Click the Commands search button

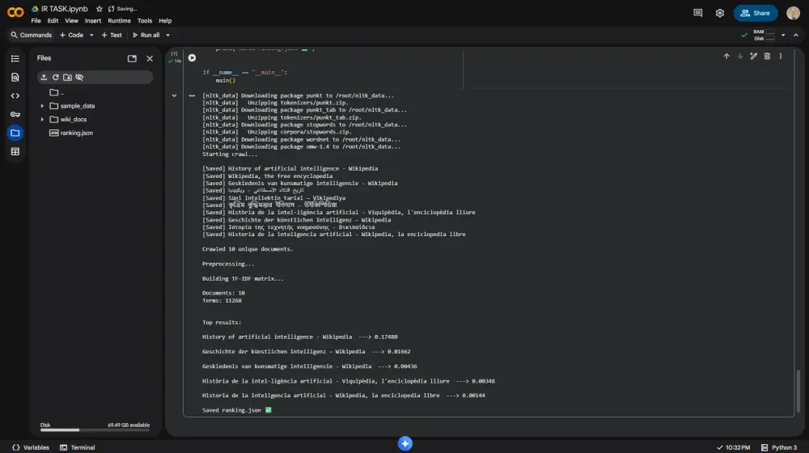pyautogui.click(x=31, y=35)
